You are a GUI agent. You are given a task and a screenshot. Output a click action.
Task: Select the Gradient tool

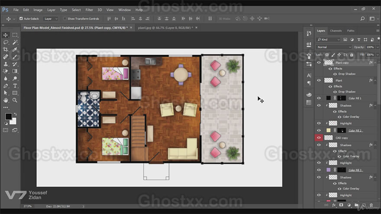click(x=15, y=71)
